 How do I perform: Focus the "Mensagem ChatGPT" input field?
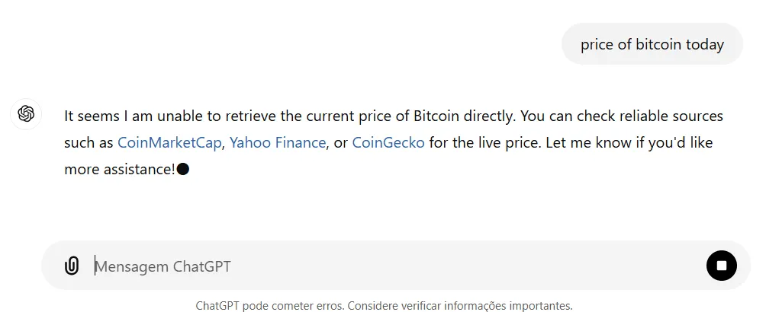click(381, 266)
